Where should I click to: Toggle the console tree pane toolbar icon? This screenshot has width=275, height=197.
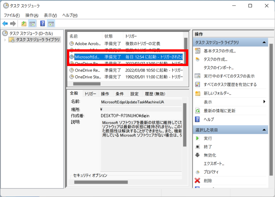tap(32, 23)
